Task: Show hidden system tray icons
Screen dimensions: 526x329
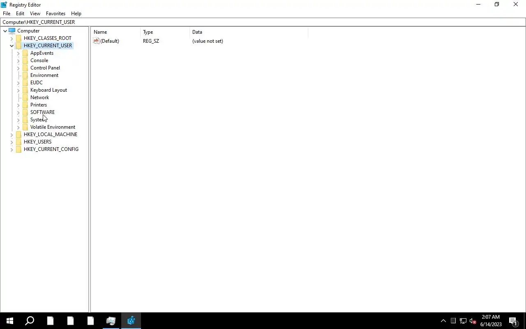Action: click(x=443, y=321)
